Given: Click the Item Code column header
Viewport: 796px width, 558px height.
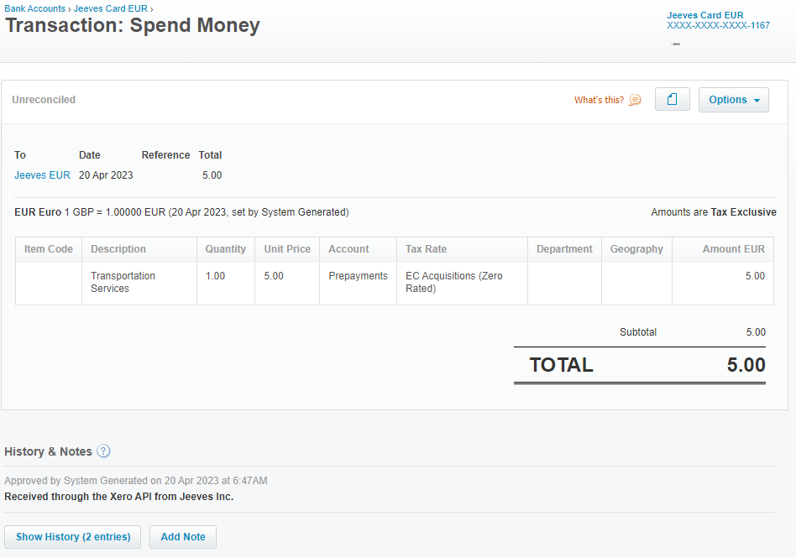Looking at the screenshot, I should (49, 249).
